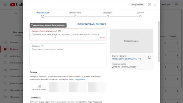The width and height of the screenshot is (183, 103).
Task: Click the Коммен... column header in background
Action: [174, 36]
